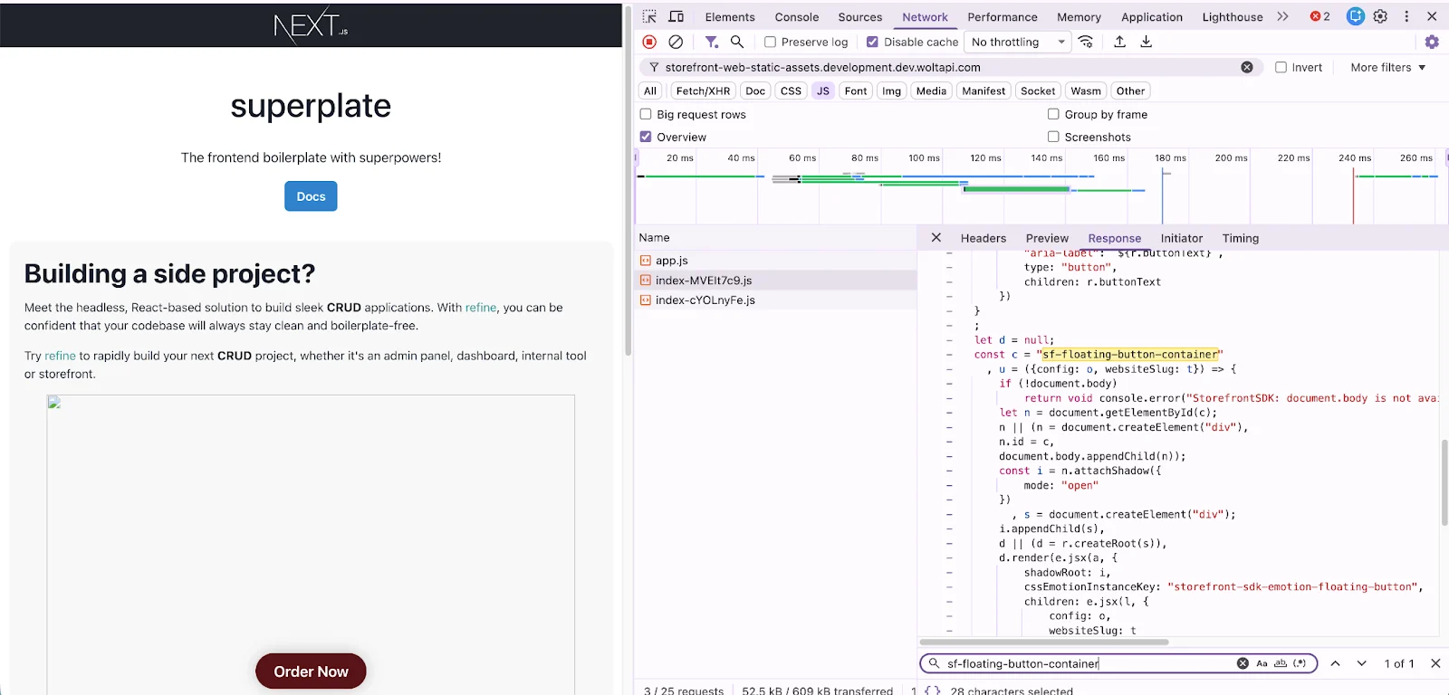The width and height of the screenshot is (1449, 695).
Task: Open the Headers tab of request
Action: click(983, 238)
